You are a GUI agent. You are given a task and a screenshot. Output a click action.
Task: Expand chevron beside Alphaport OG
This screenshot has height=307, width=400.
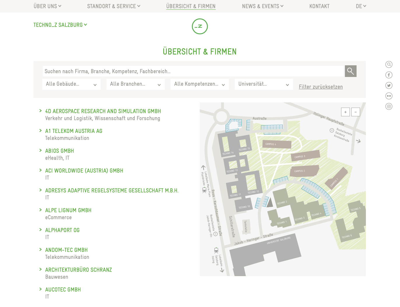(41, 230)
